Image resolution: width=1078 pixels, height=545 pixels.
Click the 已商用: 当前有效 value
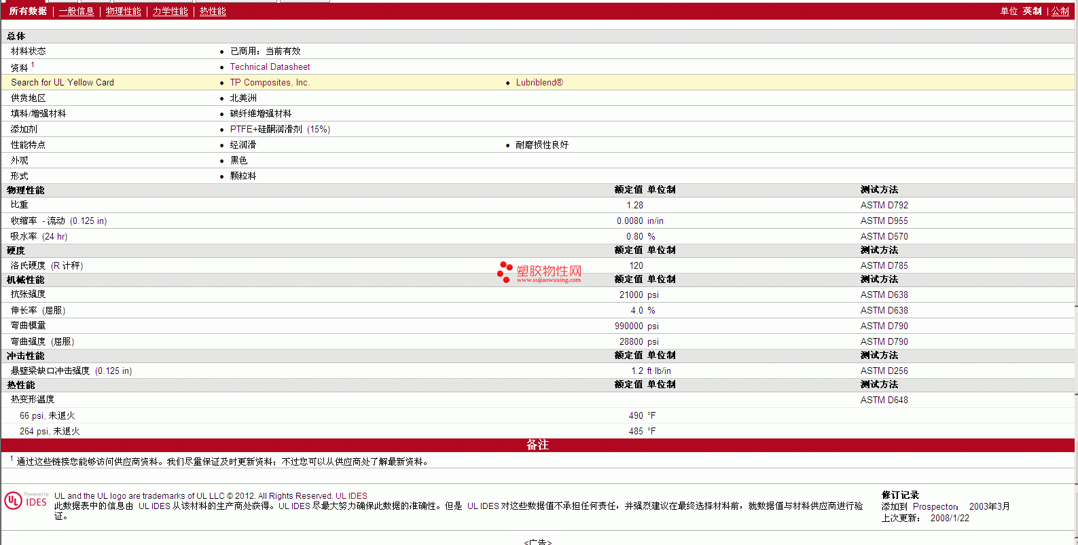(266, 52)
